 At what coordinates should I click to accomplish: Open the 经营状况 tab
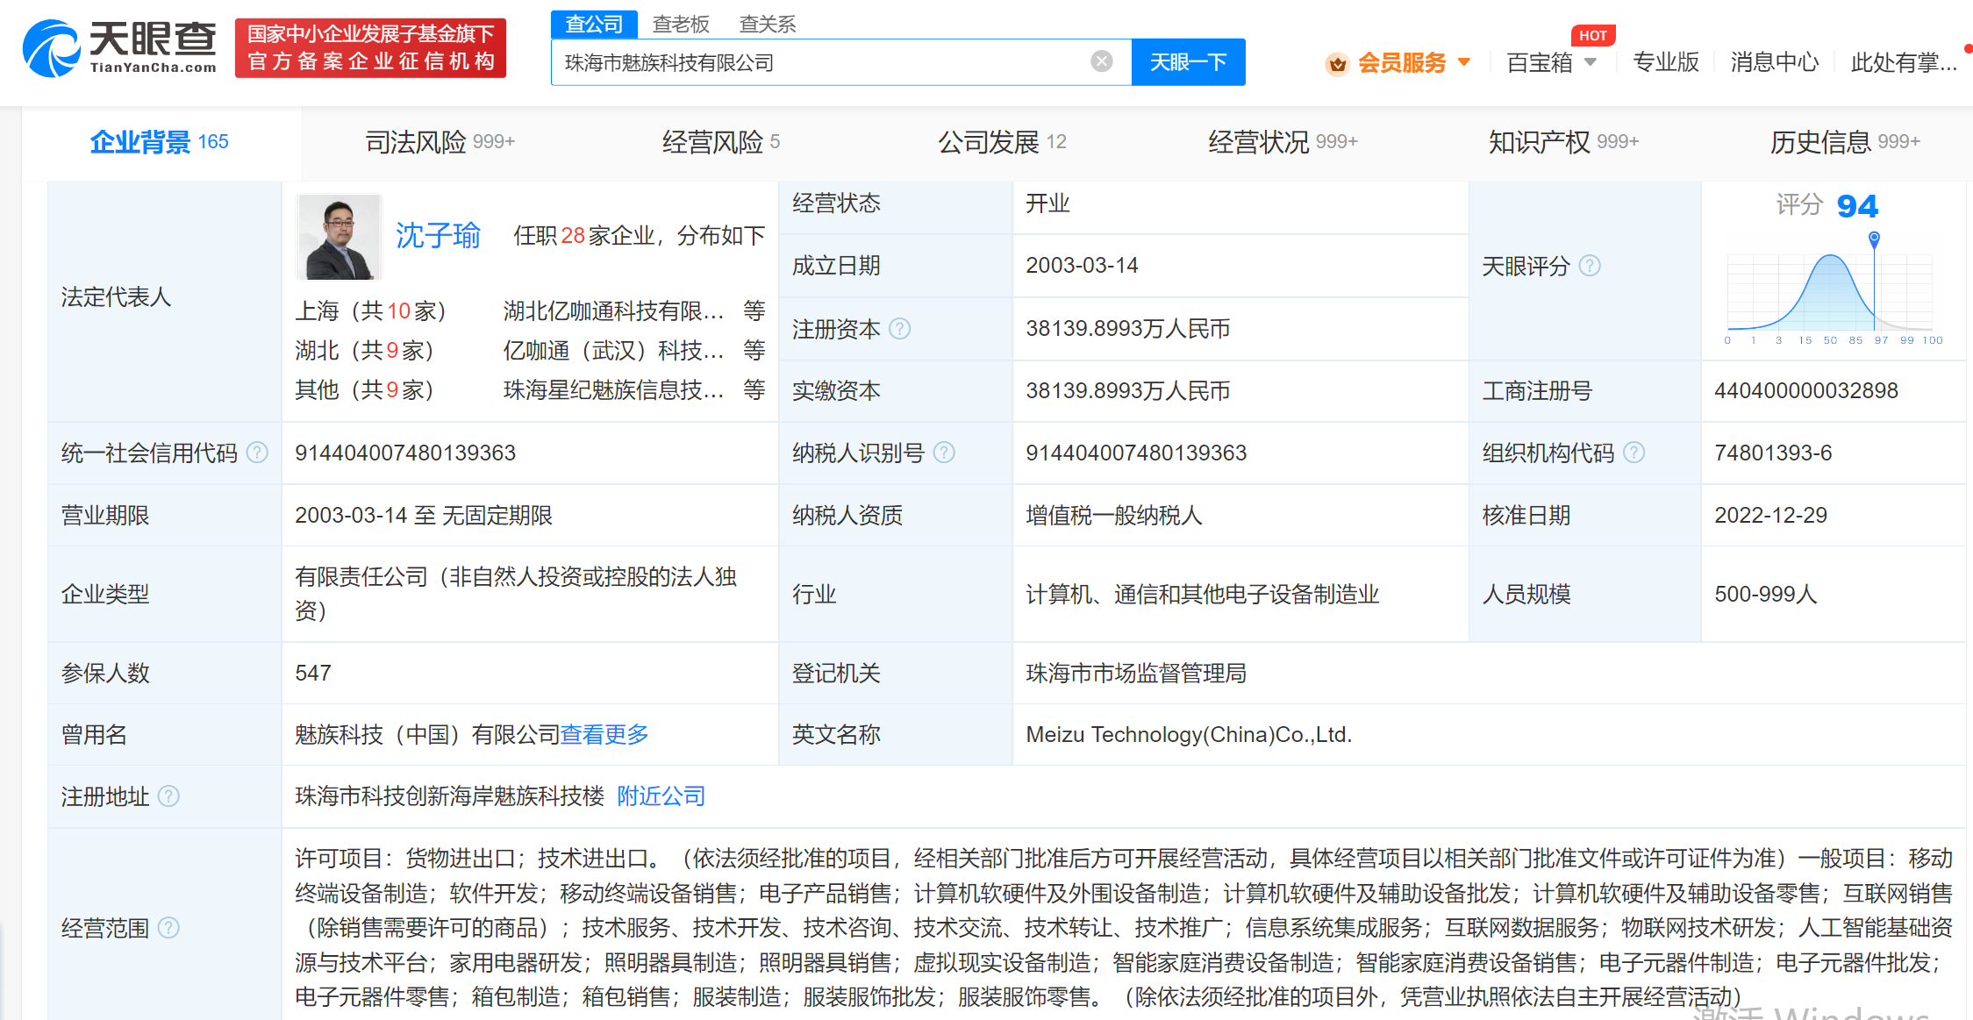tap(1283, 142)
